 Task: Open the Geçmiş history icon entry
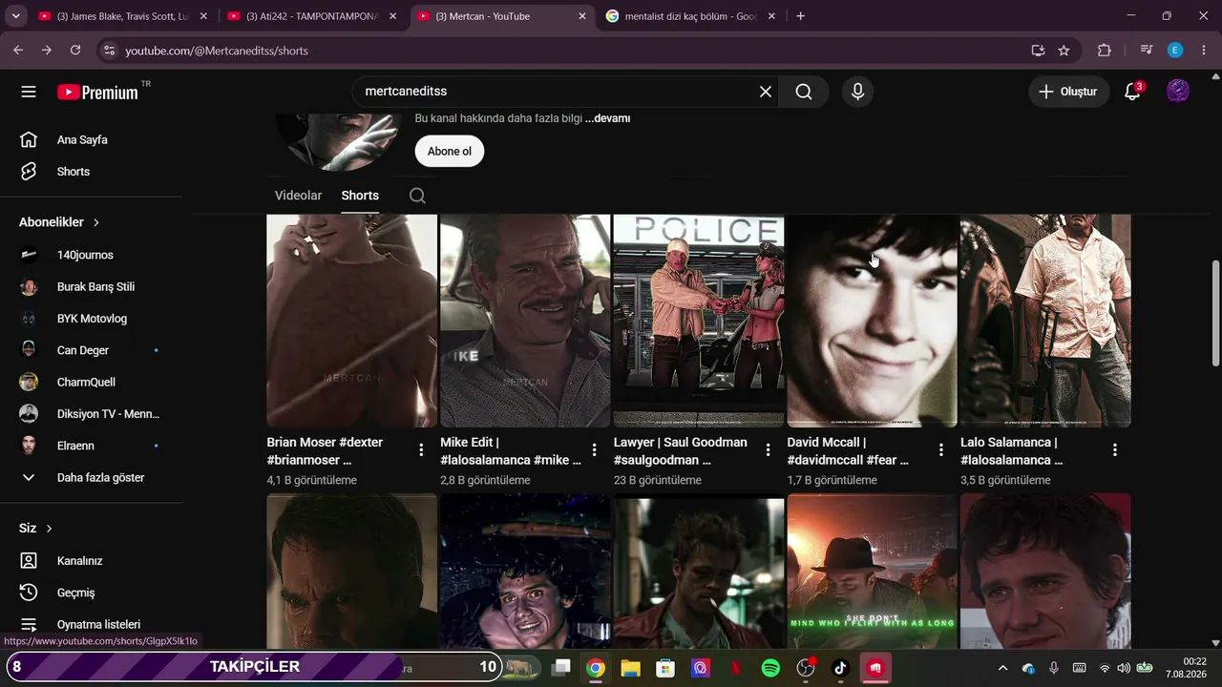[x=29, y=593]
